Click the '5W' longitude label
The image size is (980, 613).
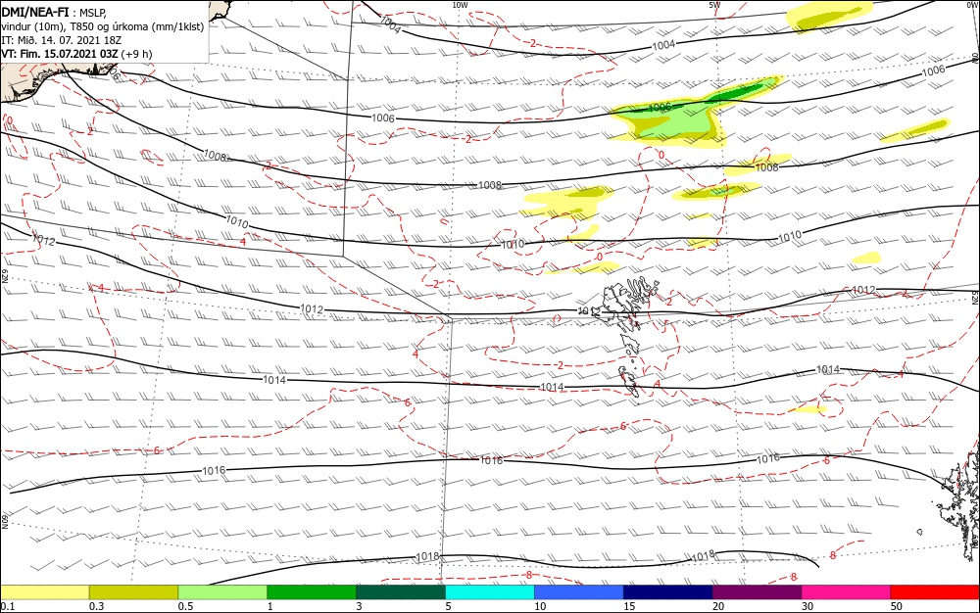714,5
